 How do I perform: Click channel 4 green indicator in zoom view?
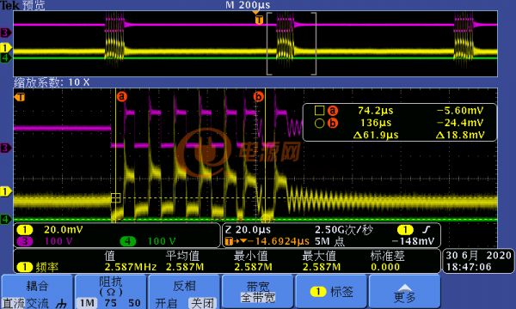tap(5, 219)
